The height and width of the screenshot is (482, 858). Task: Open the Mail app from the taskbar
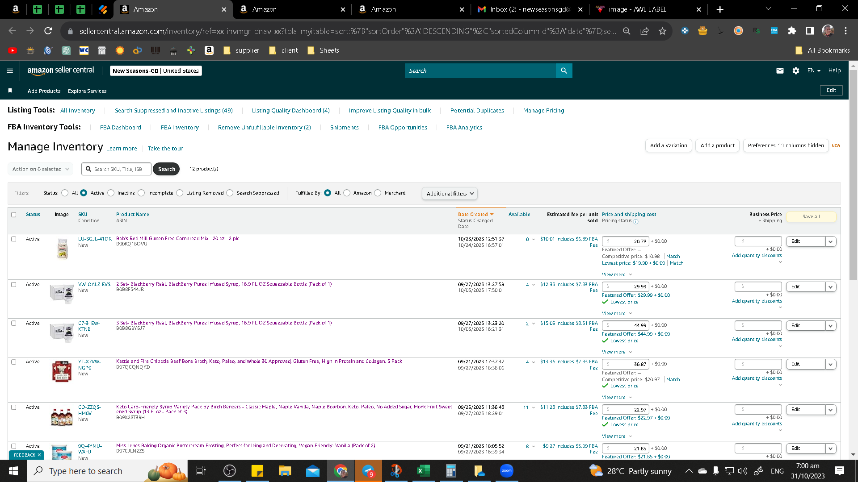tap(312, 471)
